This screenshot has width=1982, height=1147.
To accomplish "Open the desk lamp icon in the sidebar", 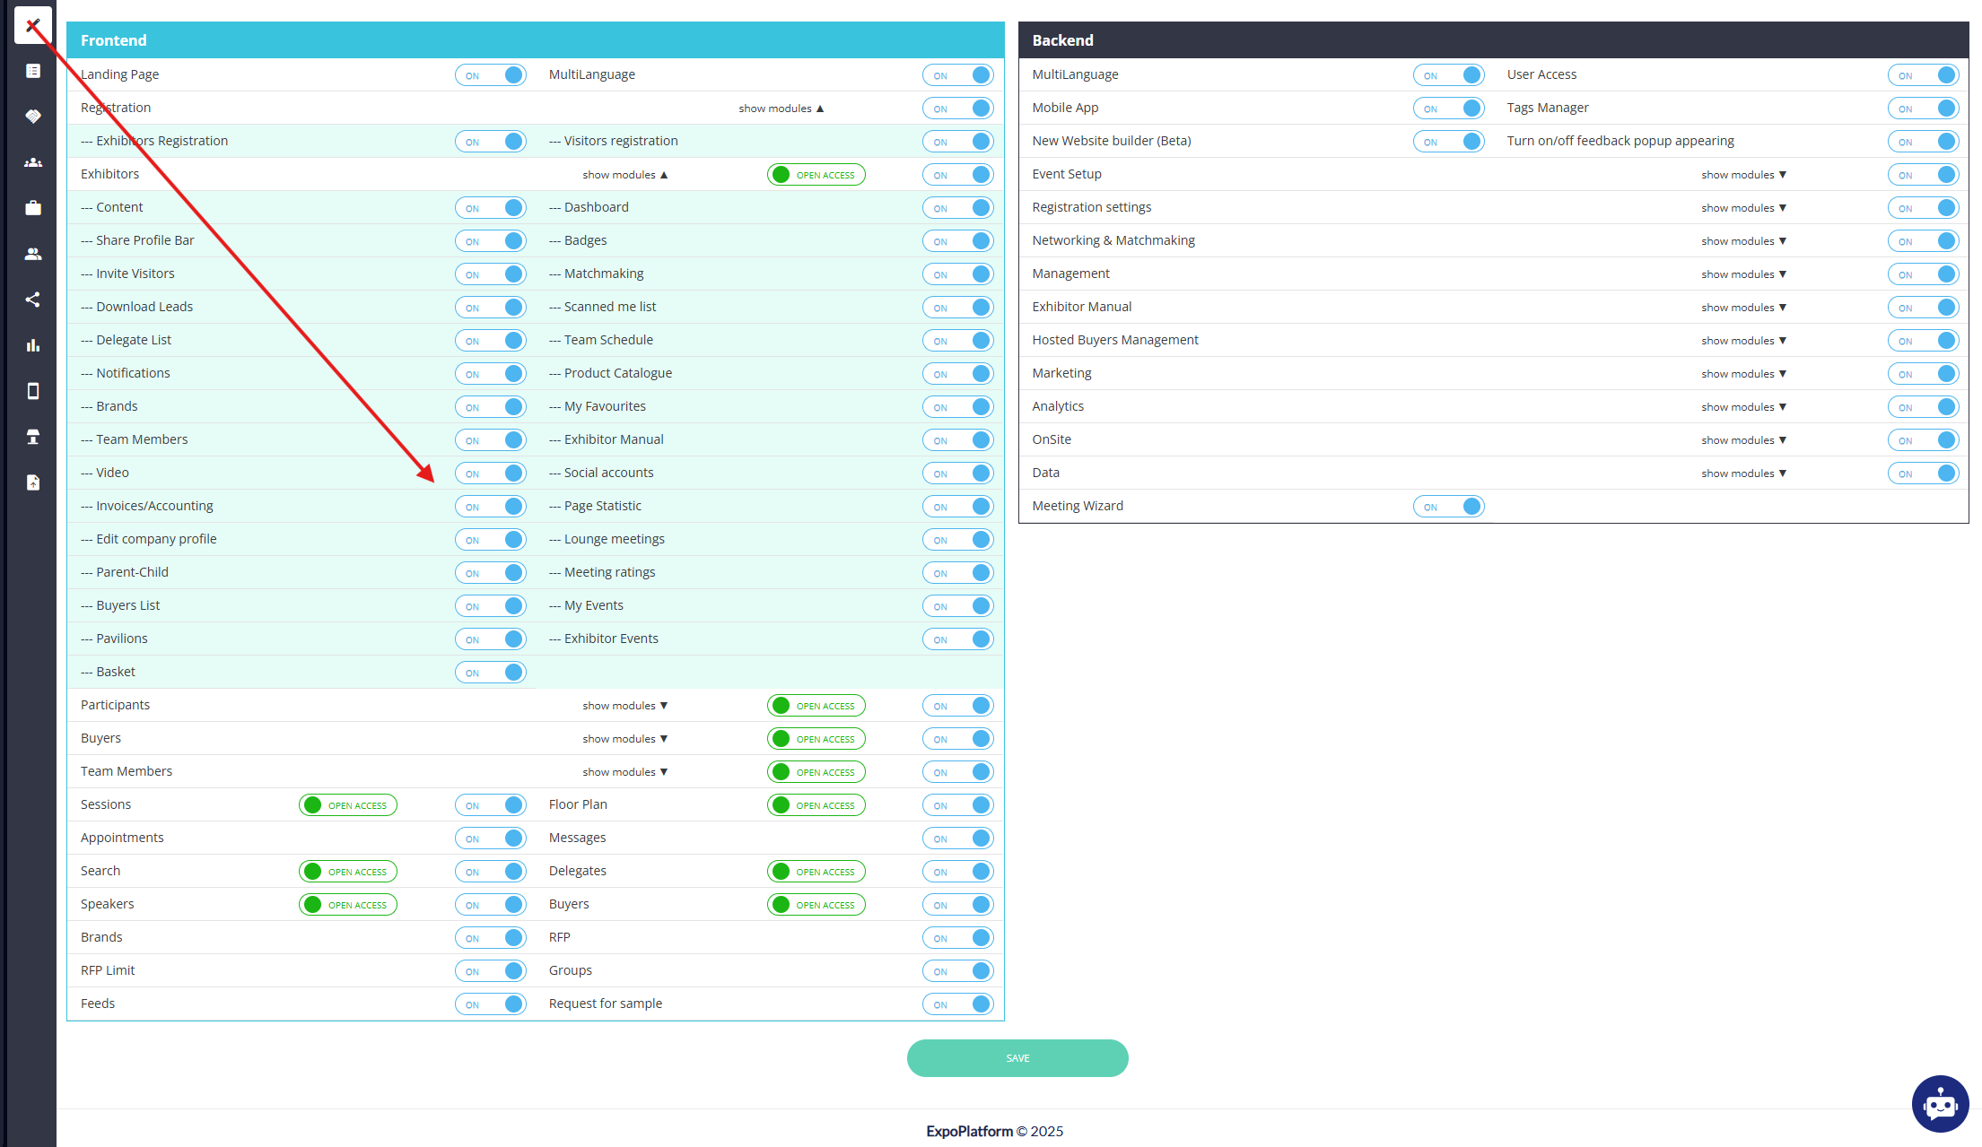I will [x=33, y=437].
